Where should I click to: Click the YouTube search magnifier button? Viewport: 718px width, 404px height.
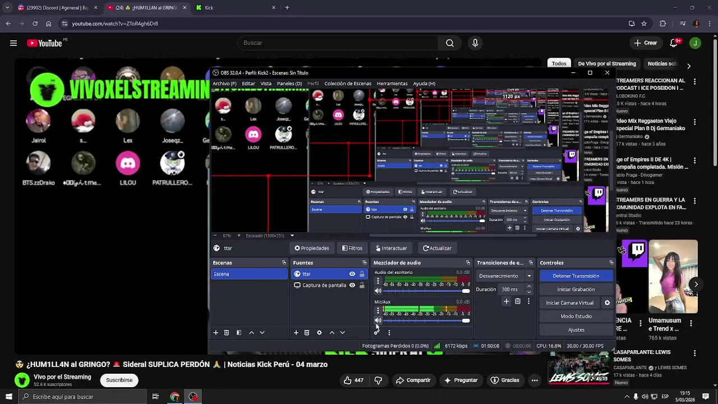pyautogui.click(x=450, y=43)
